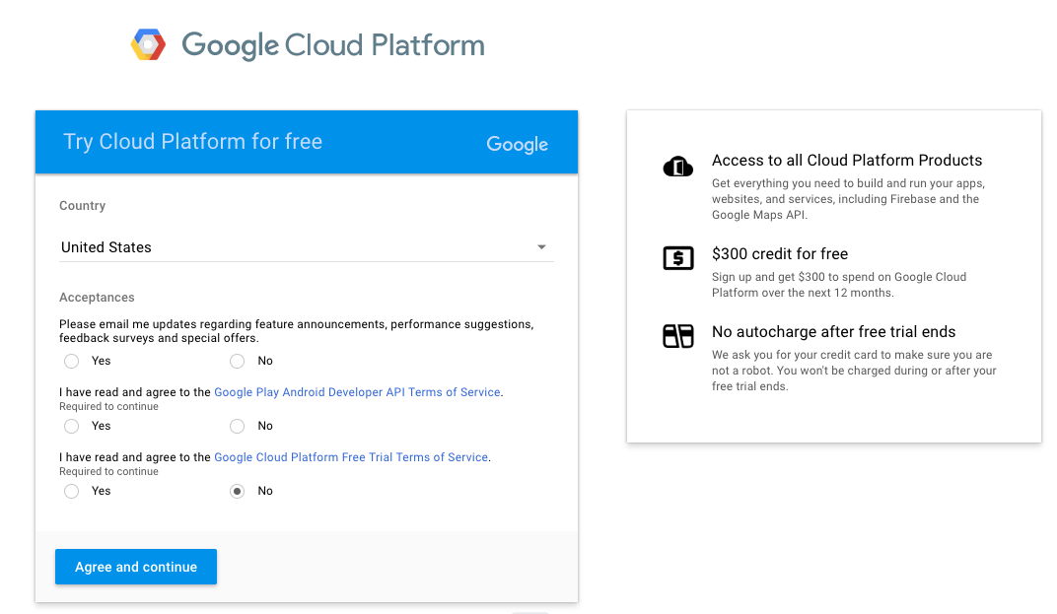Select Yes for Cloud Platform Free Trial Terms
This screenshot has width=1057, height=614.
[71, 491]
